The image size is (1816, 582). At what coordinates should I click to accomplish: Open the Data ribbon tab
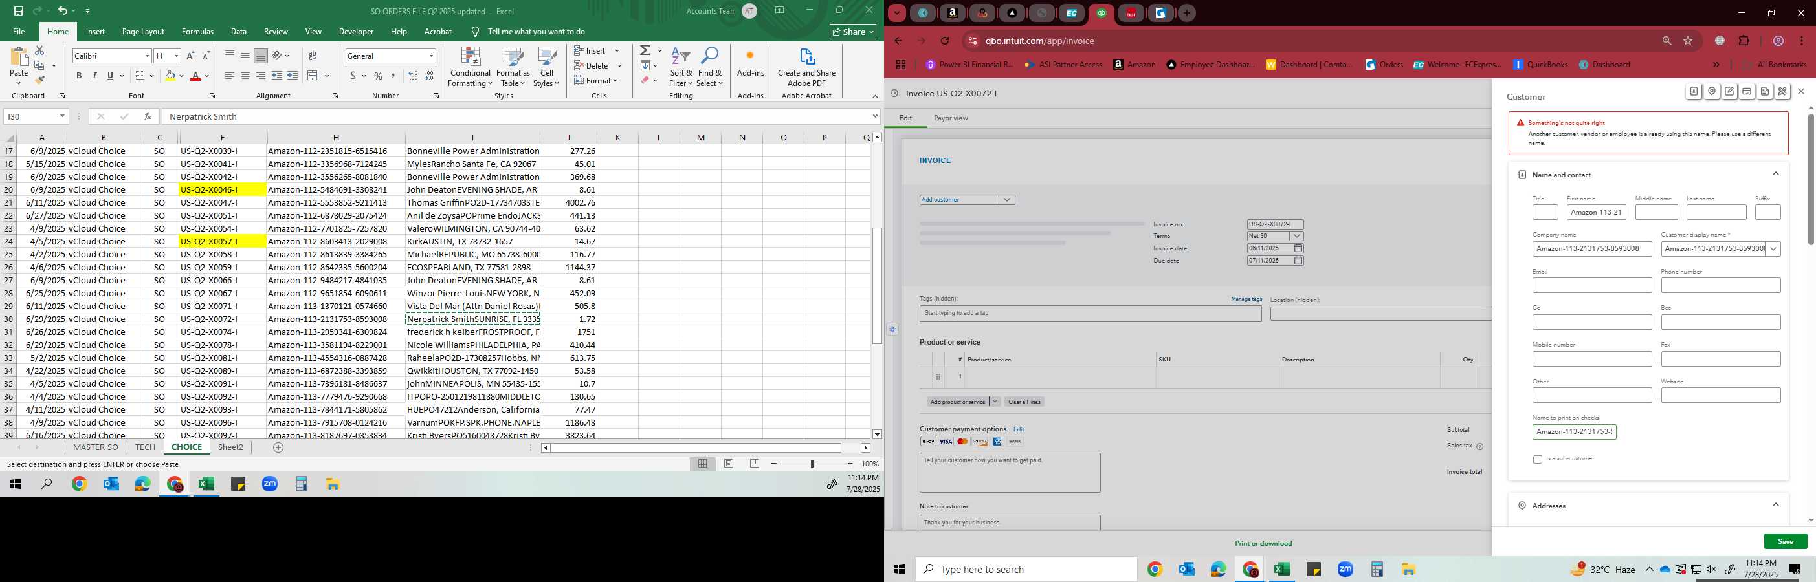(x=239, y=32)
